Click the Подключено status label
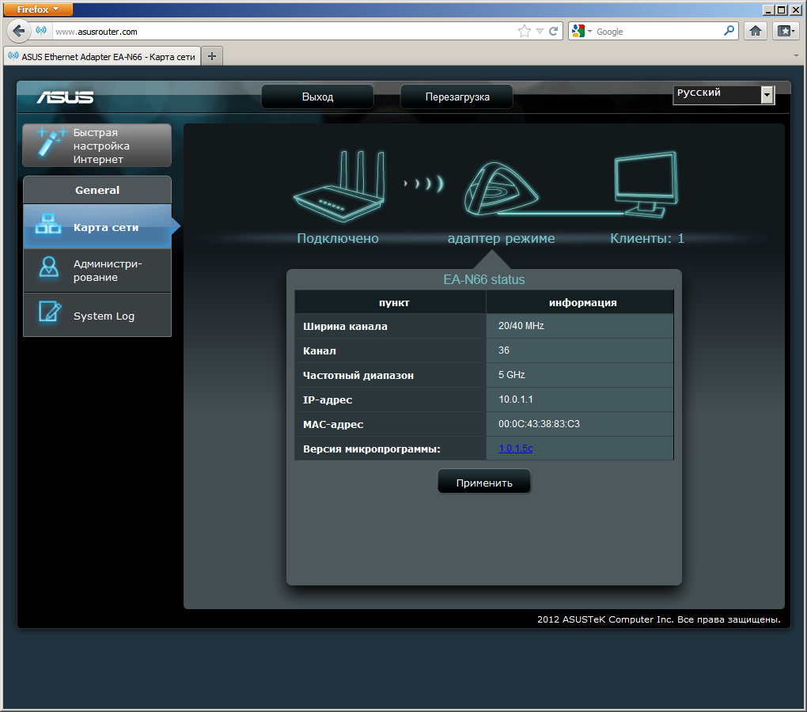The image size is (807, 712). (x=338, y=238)
